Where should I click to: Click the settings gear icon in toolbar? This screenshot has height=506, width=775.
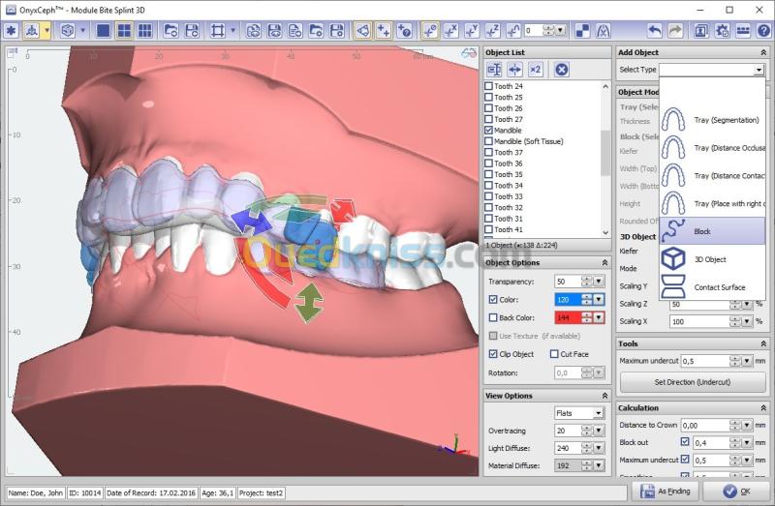click(722, 31)
